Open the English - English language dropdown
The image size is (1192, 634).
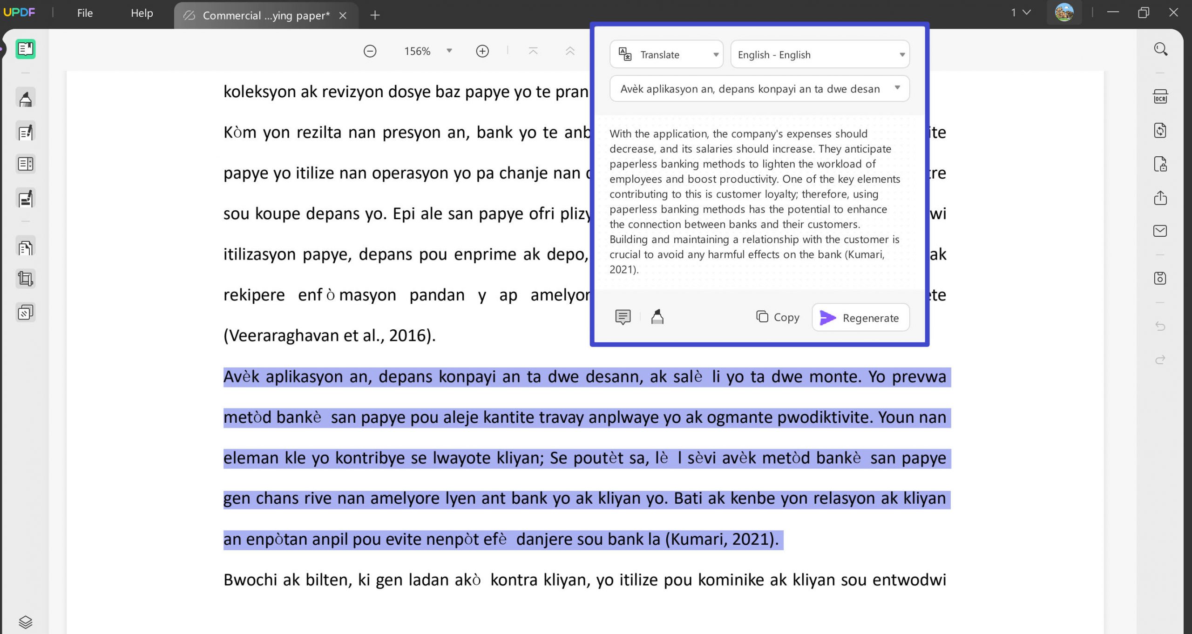[820, 54]
